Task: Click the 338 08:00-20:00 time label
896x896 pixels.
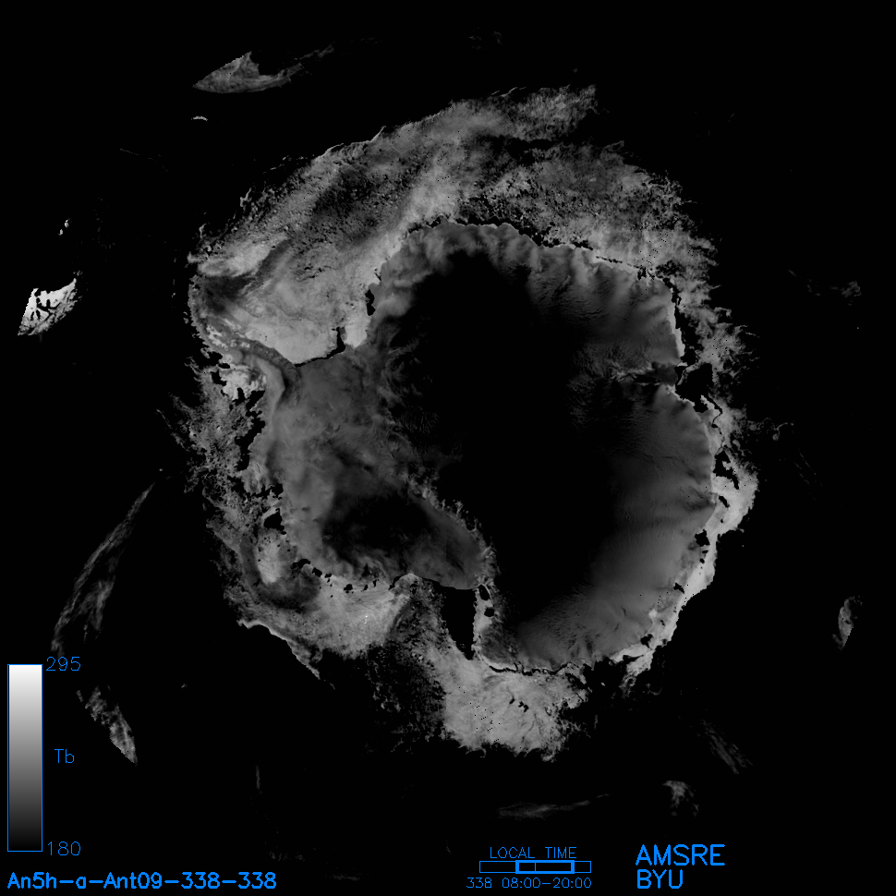Action: pos(529,883)
